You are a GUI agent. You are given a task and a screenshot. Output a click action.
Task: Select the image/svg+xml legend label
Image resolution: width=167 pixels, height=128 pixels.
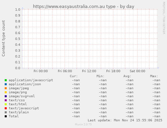[x=22, y=96]
